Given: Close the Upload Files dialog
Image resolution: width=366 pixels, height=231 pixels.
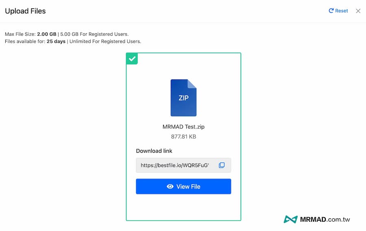Looking at the screenshot, I should pos(358,11).
